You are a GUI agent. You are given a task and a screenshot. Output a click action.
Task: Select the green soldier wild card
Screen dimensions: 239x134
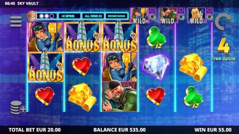(x=168, y=16)
